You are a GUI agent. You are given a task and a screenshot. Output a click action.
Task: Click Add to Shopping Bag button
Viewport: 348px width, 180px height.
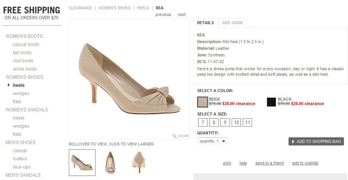pyautogui.click(x=316, y=141)
